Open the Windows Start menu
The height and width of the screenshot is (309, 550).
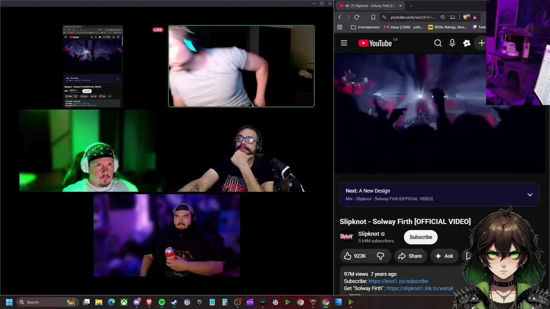(9, 302)
